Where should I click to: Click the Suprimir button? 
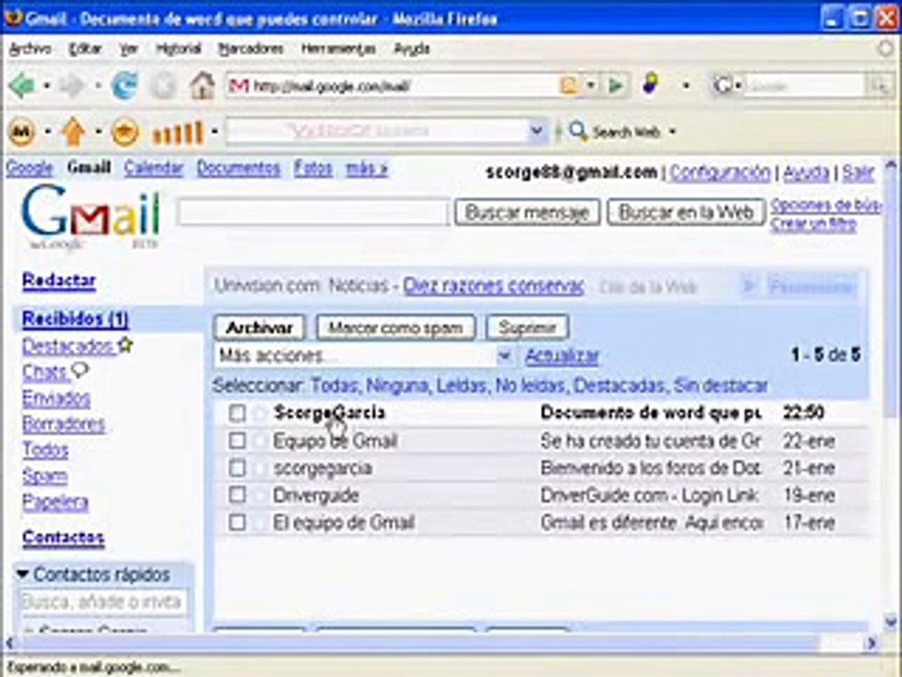(527, 327)
